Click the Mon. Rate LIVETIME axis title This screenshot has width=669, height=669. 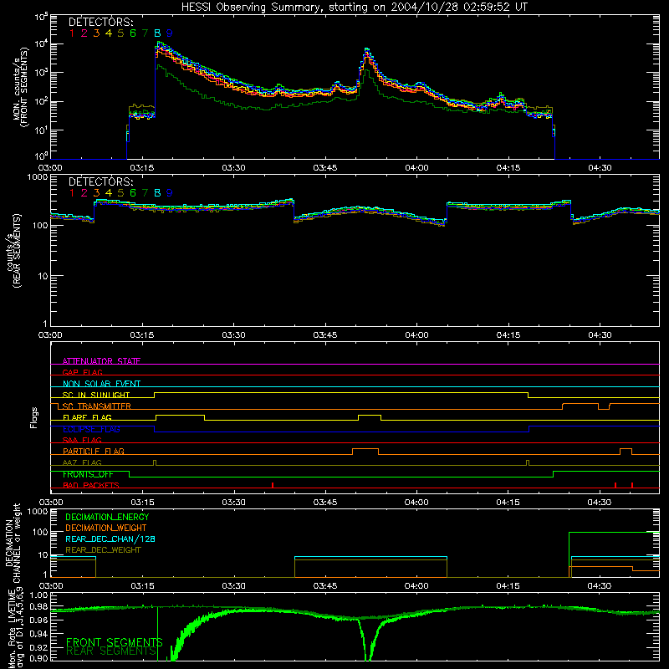click(16, 627)
